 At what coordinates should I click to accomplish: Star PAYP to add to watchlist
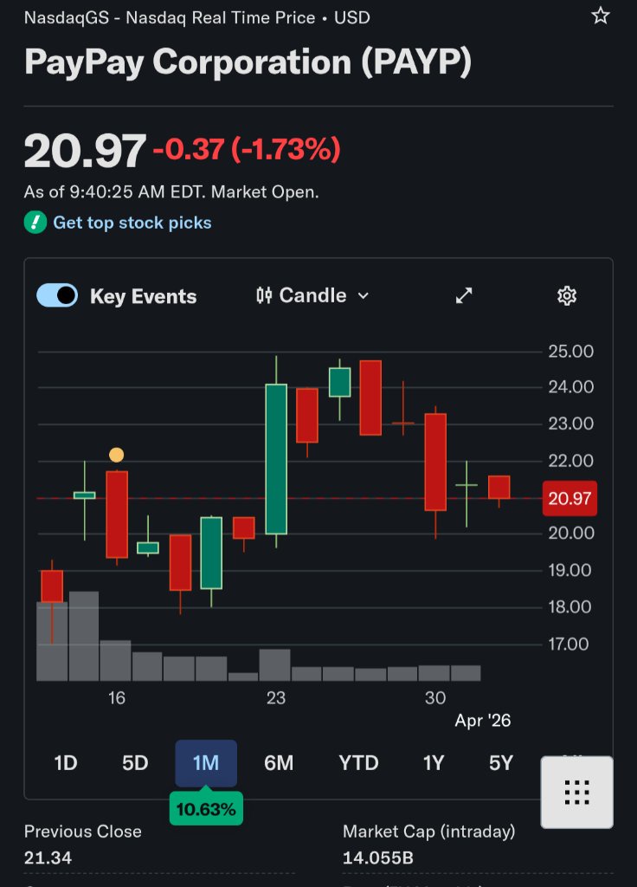601,16
